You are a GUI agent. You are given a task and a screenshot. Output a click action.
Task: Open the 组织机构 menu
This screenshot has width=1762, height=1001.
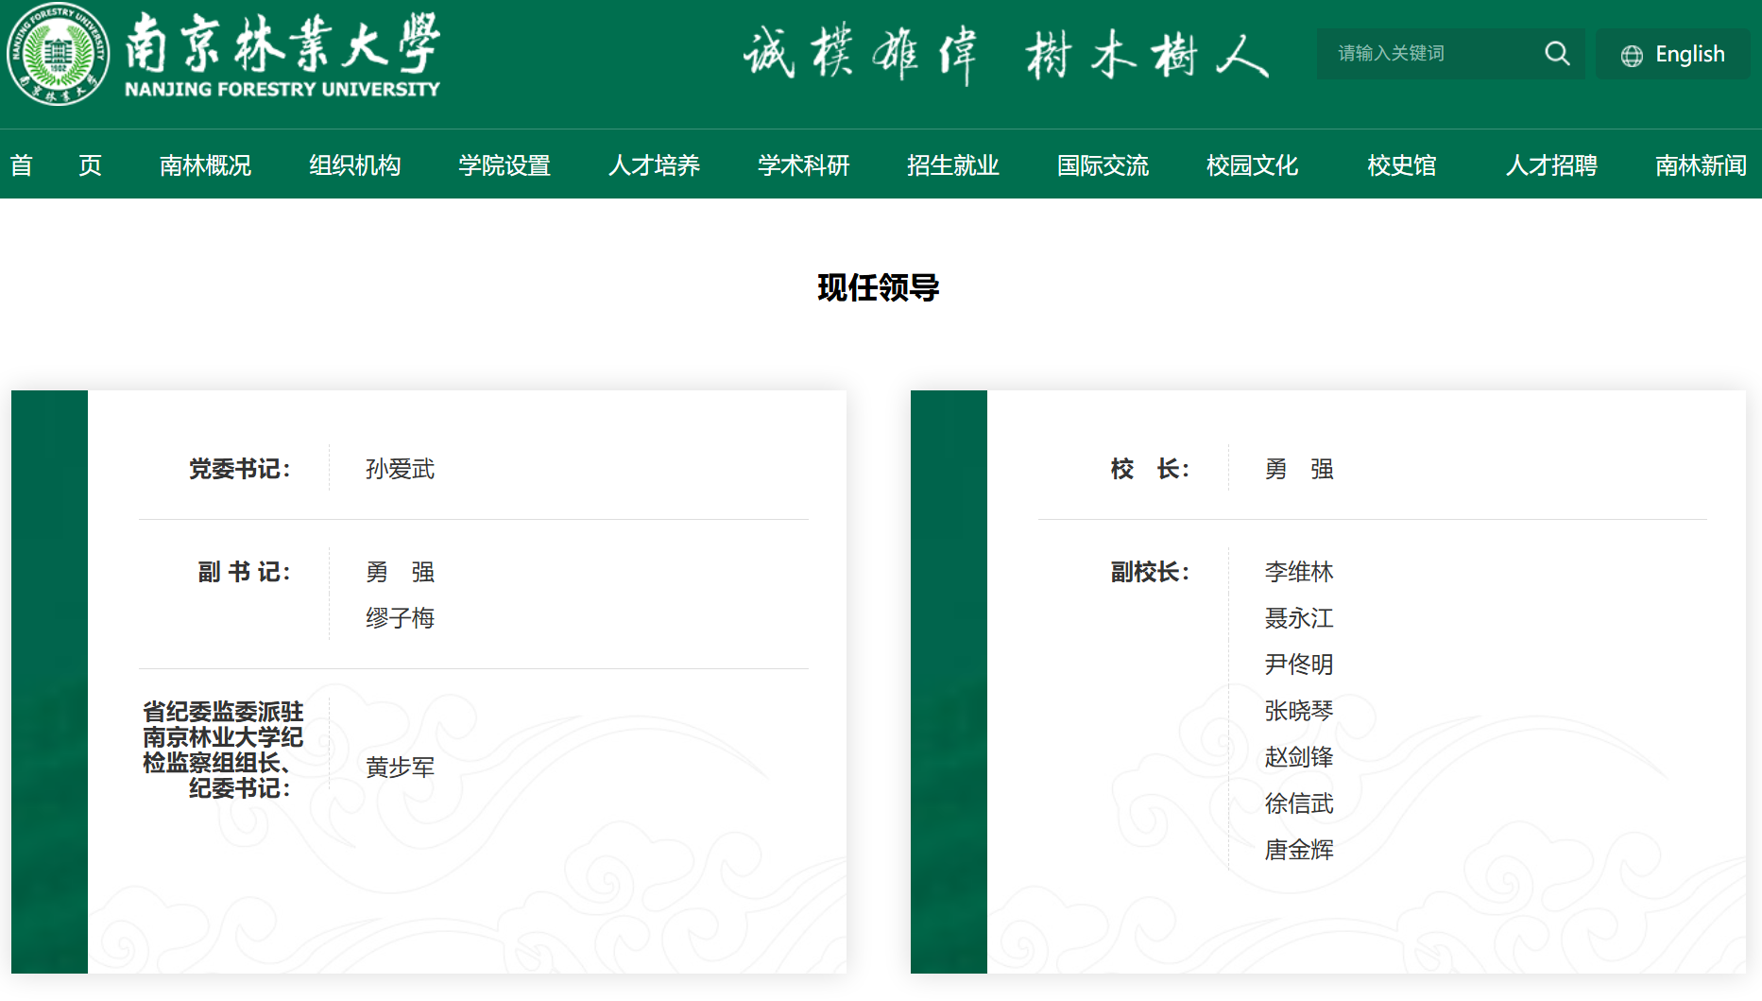(355, 165)
